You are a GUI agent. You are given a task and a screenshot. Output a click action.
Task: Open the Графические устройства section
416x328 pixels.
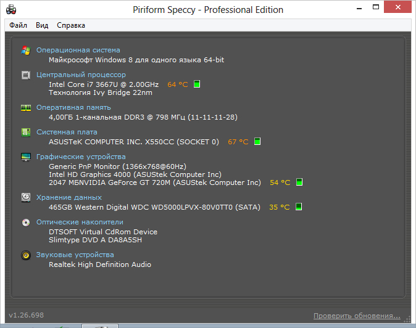coord(81,157)
